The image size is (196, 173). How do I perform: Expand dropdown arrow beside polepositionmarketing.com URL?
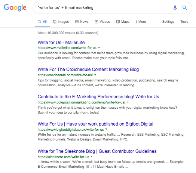pos(128,102)
